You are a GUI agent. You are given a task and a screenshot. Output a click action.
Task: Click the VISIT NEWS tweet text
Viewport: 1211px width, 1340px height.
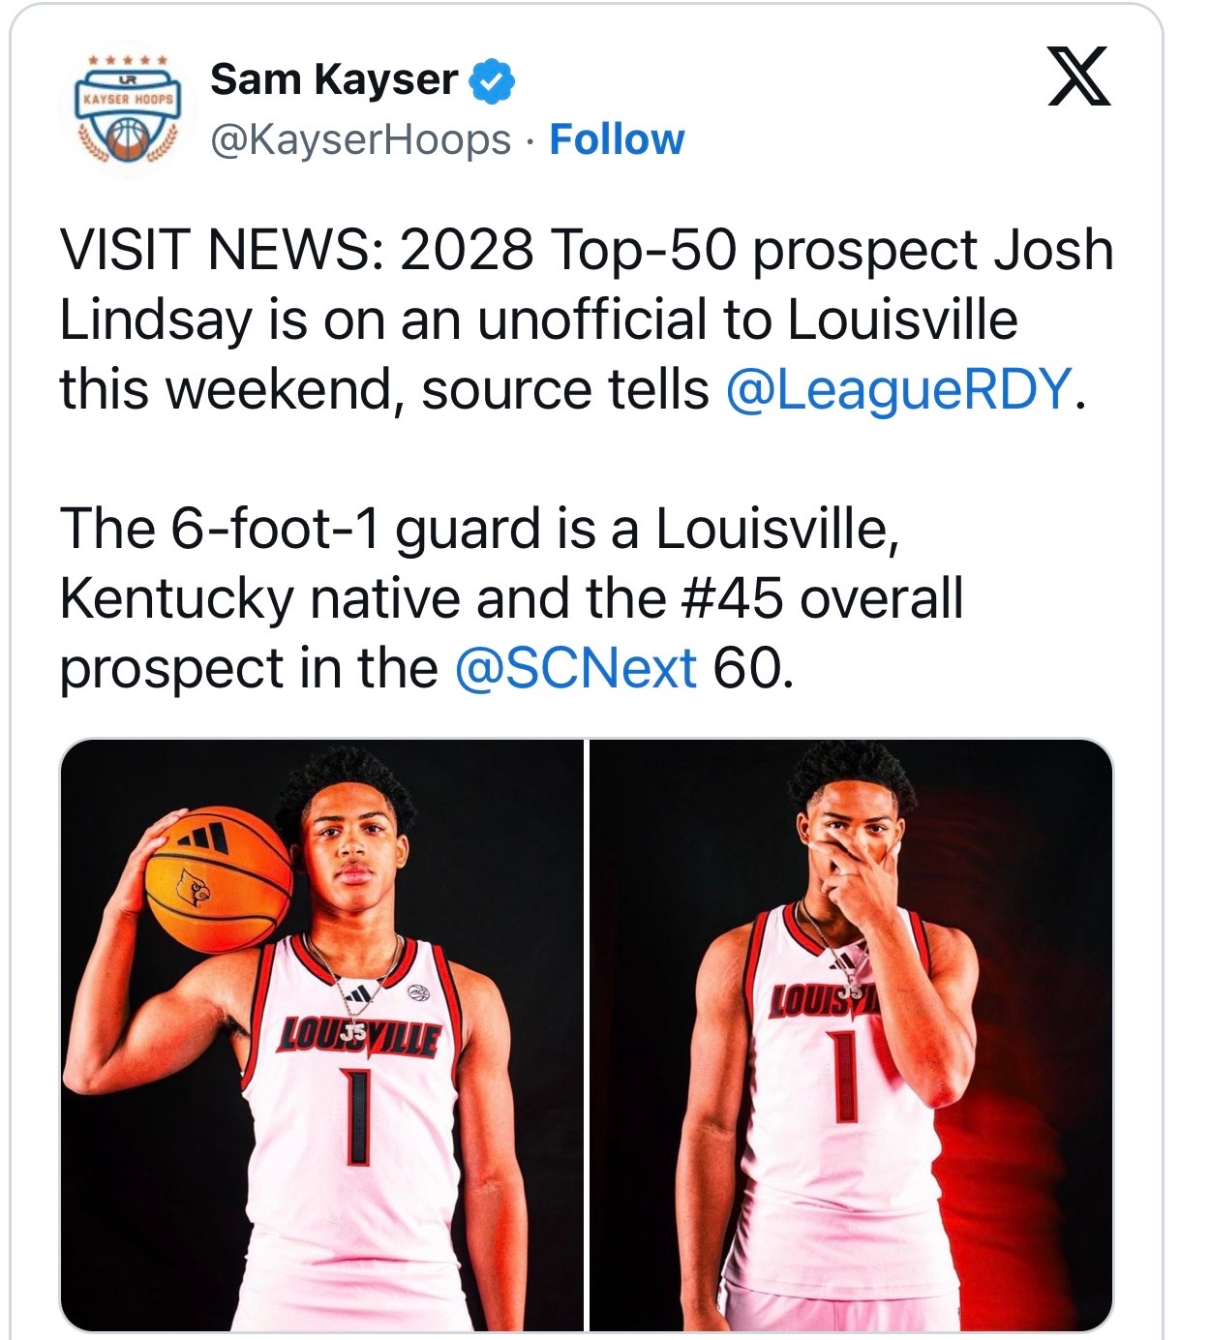[587, 320]
